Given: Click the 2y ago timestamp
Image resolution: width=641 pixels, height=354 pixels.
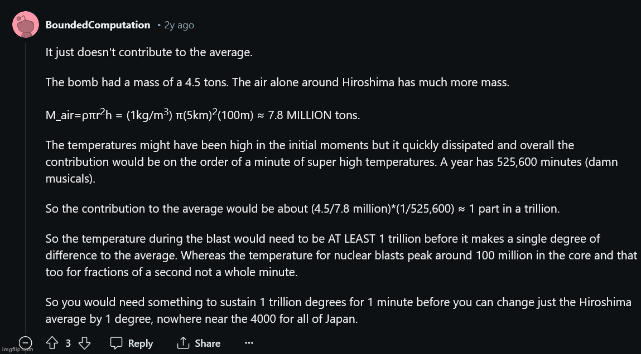Looking at the screenshot, I should coord(179,25).
